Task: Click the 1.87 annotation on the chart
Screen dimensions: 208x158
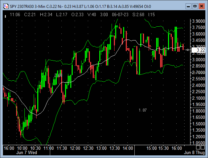Action: pyautogui.click(x=143, y=110)
